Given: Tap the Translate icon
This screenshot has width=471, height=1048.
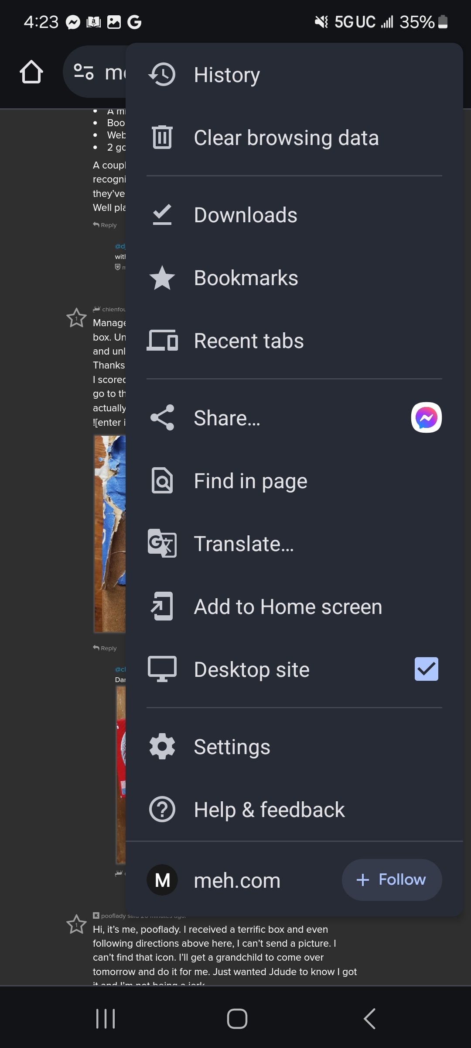Looking at the screenshot, I should 162,544.
